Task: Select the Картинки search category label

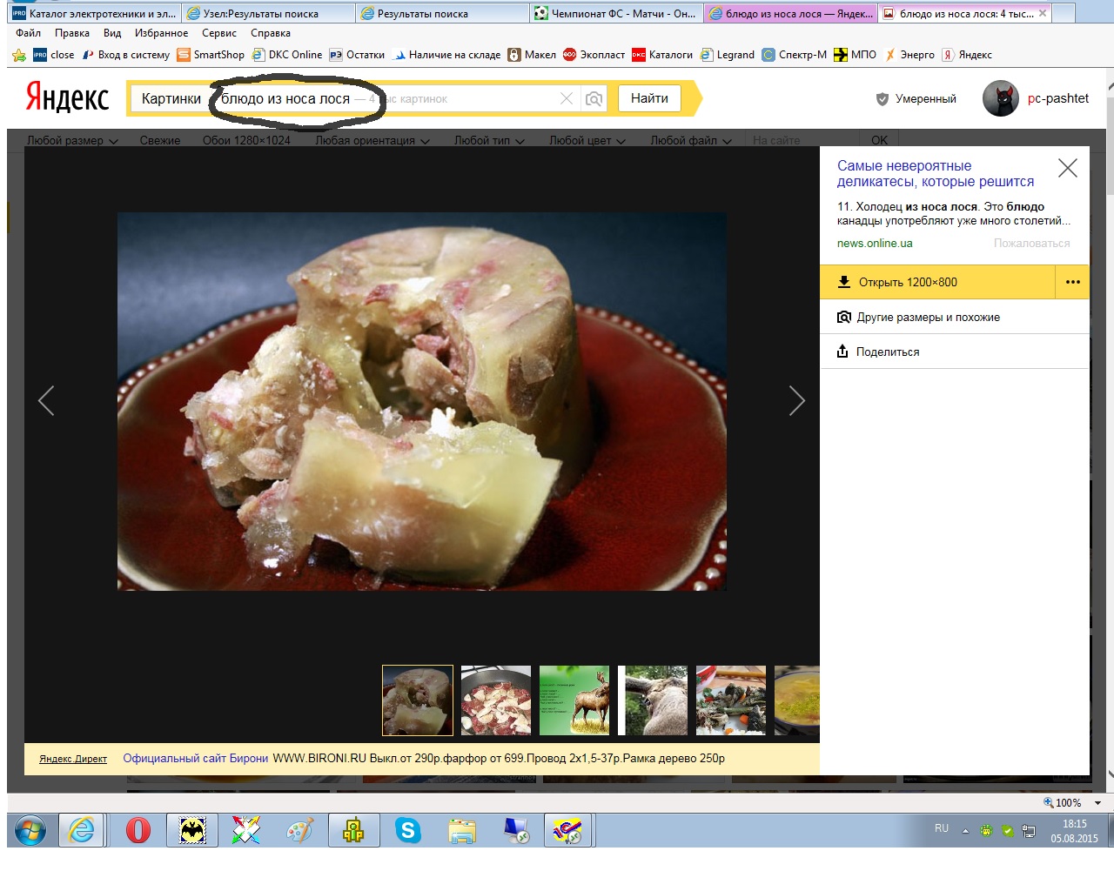Action: [171, 98]
